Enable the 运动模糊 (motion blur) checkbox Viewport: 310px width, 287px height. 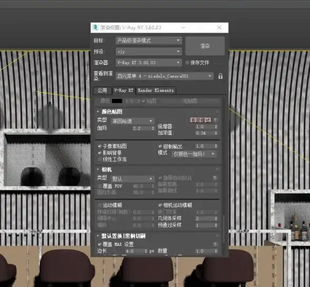click(100, 205)
